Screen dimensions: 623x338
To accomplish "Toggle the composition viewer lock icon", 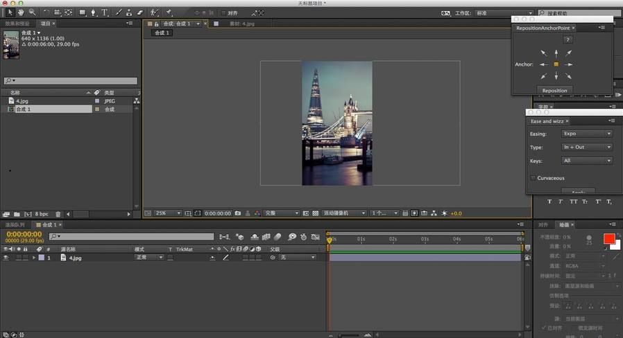I will click(x=157, y=24).
